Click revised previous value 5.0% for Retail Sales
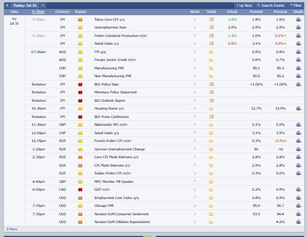307x237 pixels. (x=280, y=44)
